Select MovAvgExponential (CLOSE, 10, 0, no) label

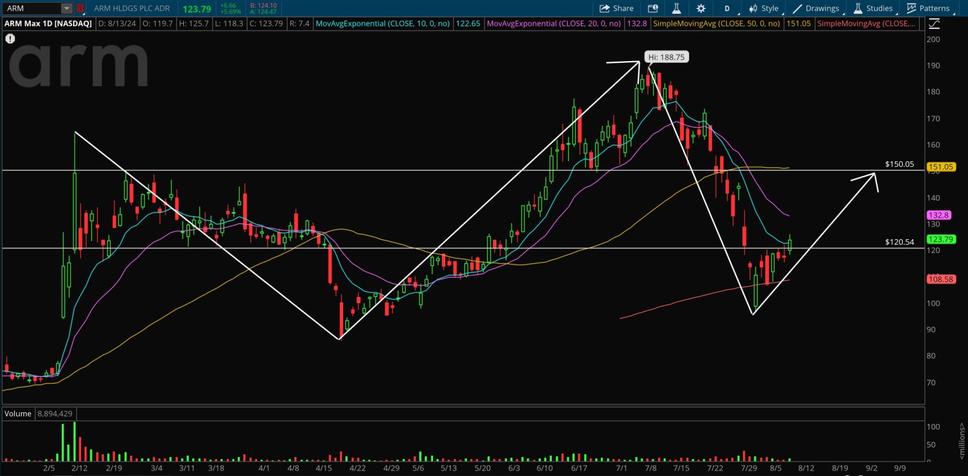(x=383, y=24)
